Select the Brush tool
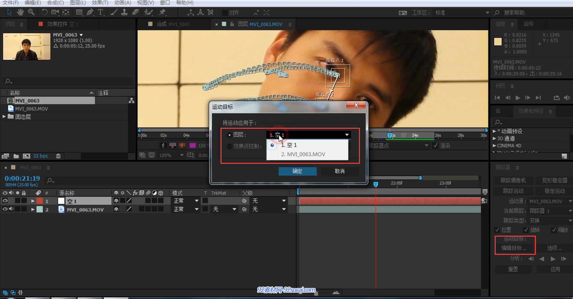Viewport: 573px width, 299px height. tap(114, 12)
